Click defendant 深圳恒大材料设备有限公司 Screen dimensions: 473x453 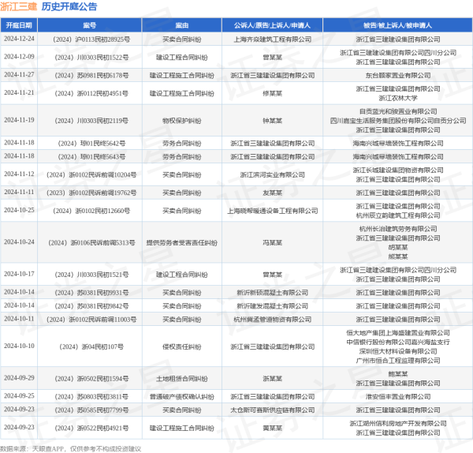(x=398, y=351)
